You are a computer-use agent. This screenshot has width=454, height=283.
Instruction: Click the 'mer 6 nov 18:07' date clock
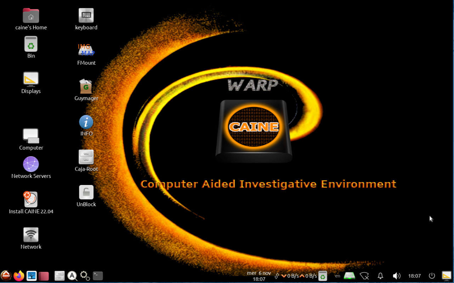tap(259, 276)
